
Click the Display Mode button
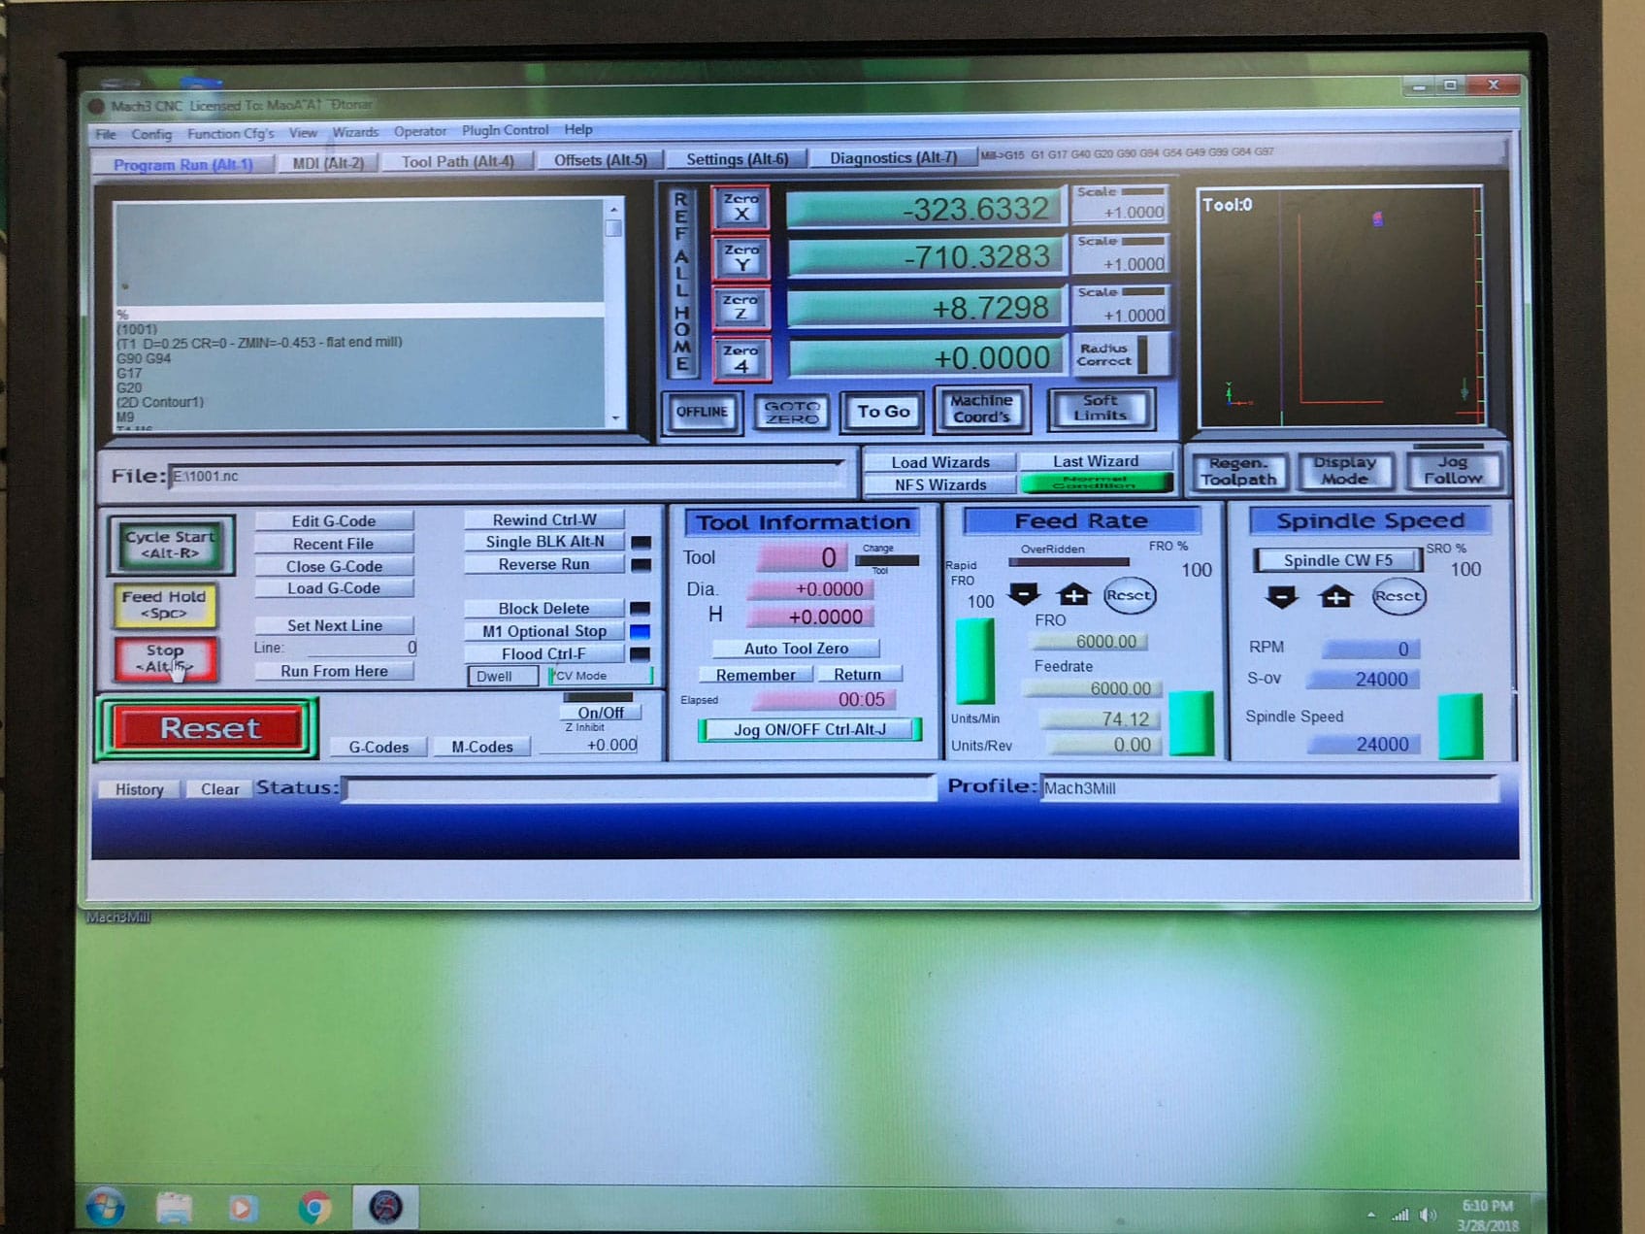1344,471
